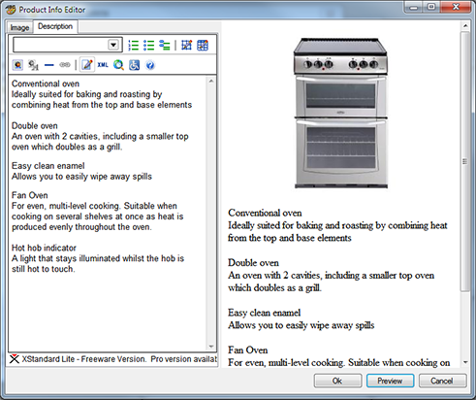Insert a layout table

(x=187, y=46)
